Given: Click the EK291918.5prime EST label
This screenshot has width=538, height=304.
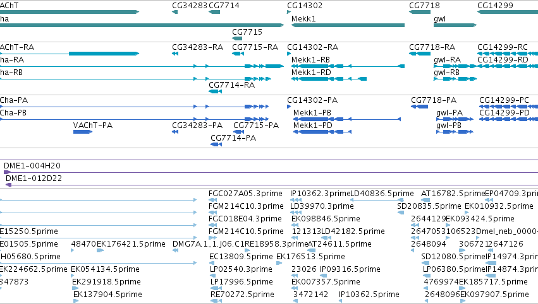Looking at the screenshot, I should [106, 282].
